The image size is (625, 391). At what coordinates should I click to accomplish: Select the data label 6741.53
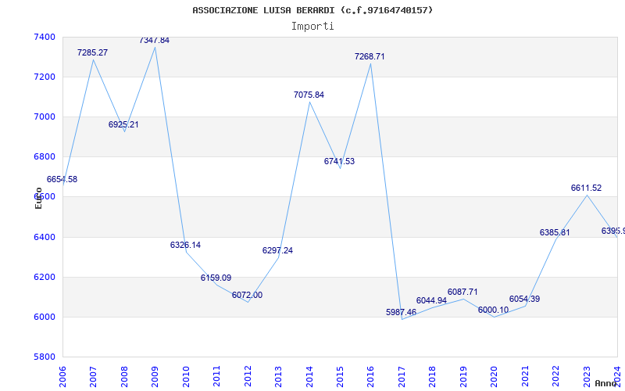pos(339,162)
